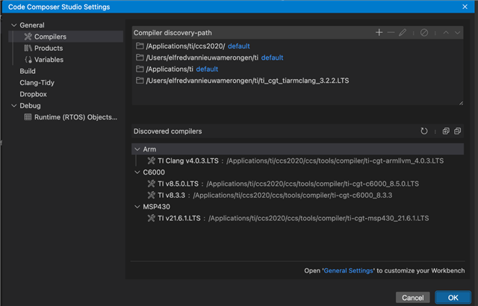This screenshot has height=306, width=478.
Task: Refresh the discovered compilers list
Action: [424, 131]
